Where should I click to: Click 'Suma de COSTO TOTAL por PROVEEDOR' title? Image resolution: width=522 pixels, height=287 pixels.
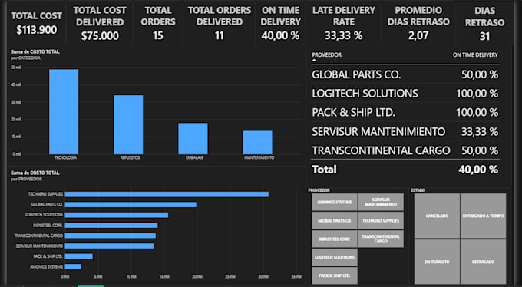[35, 176]
